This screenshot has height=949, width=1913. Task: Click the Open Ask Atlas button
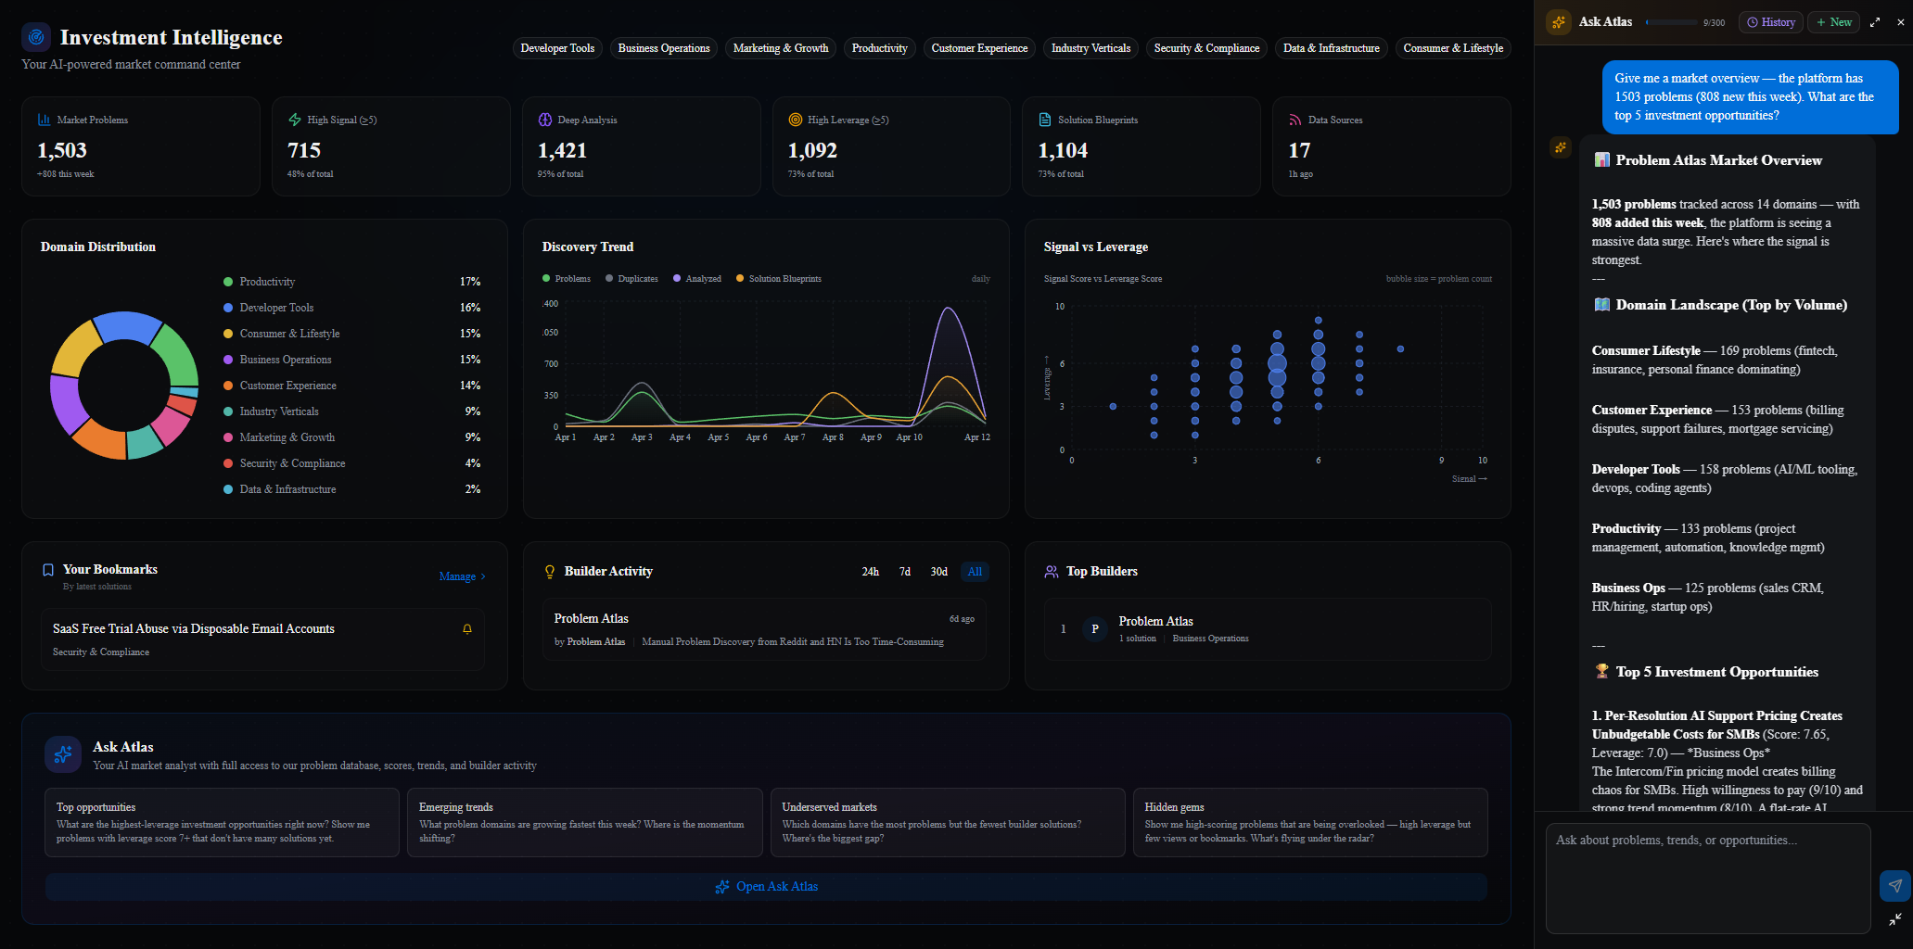766,887
